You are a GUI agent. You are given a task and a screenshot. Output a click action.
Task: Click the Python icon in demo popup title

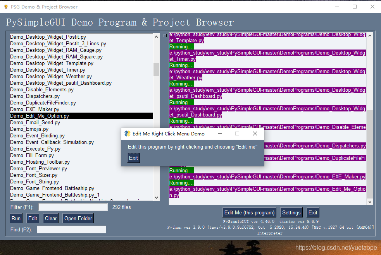(128, 133)
